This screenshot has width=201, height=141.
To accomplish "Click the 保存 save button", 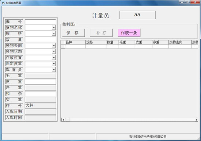I will pyautogui.click(x=73, y=33).
